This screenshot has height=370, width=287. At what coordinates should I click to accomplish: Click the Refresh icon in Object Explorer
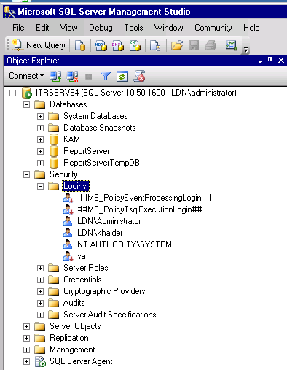(122, 77)
